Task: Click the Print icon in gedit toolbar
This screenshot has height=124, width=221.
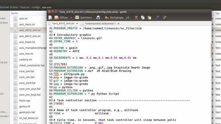Action: (x=98, y=18)
